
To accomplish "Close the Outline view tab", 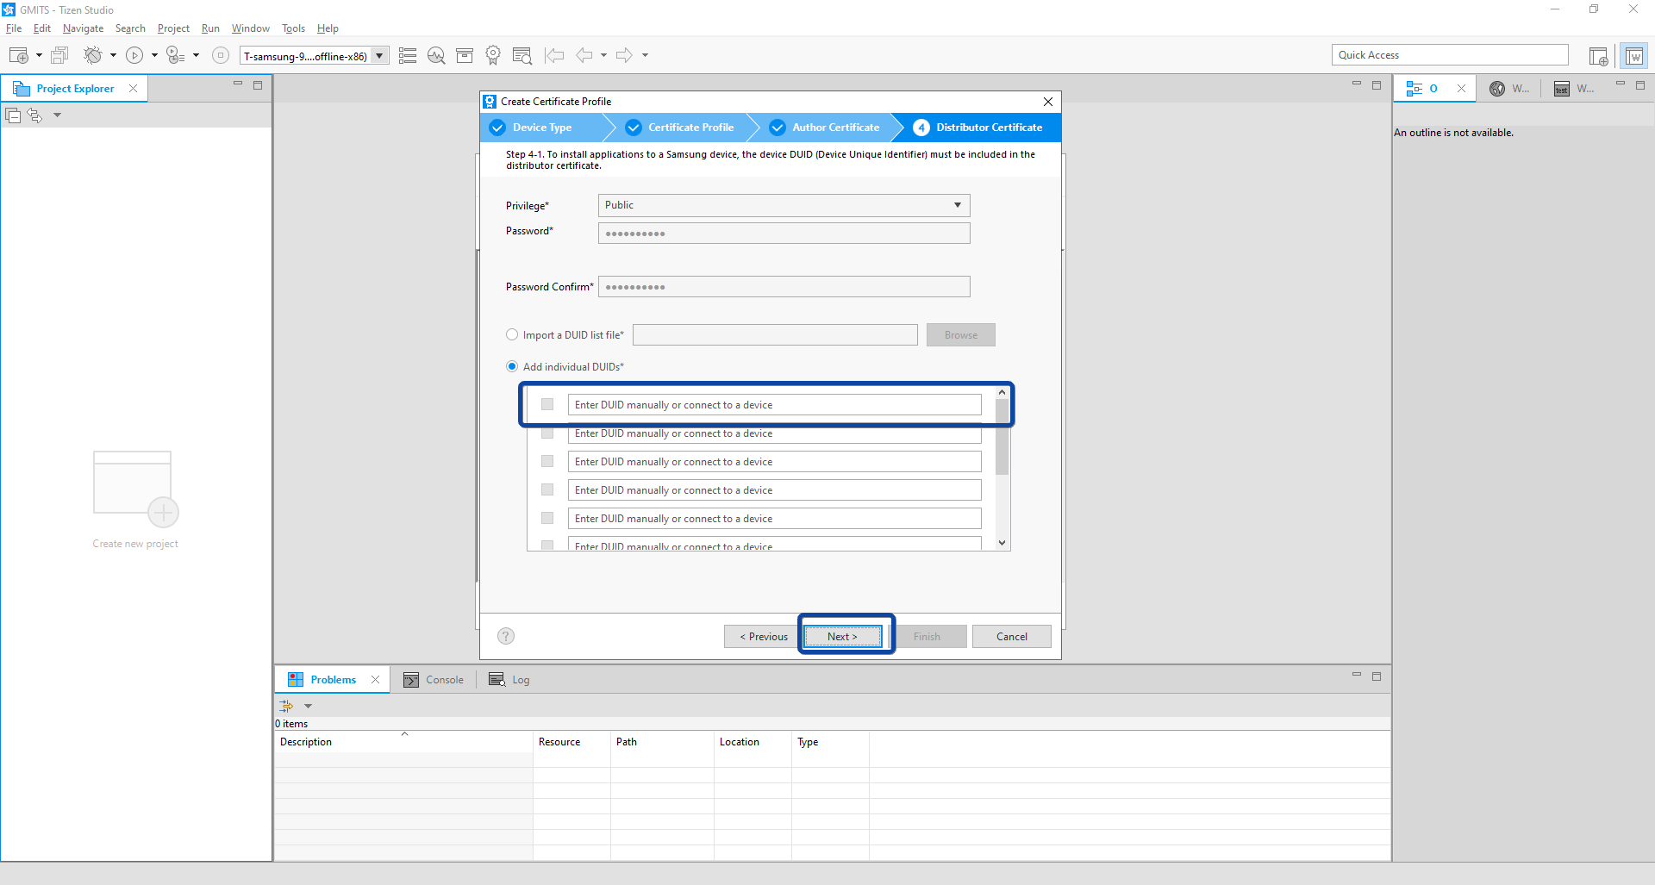I will tap(1461, 88).
